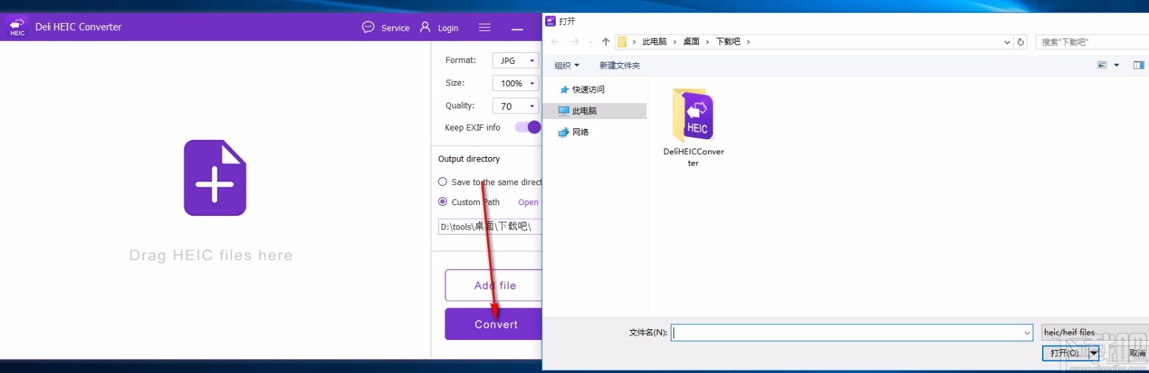
Task: Toggle the preview pane icon
Action: [1139, 65]
